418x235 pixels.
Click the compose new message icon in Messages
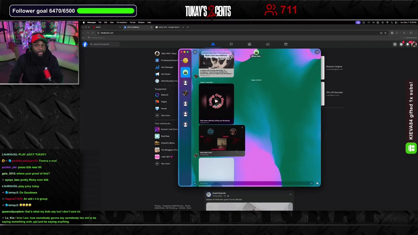coord(195,52)
